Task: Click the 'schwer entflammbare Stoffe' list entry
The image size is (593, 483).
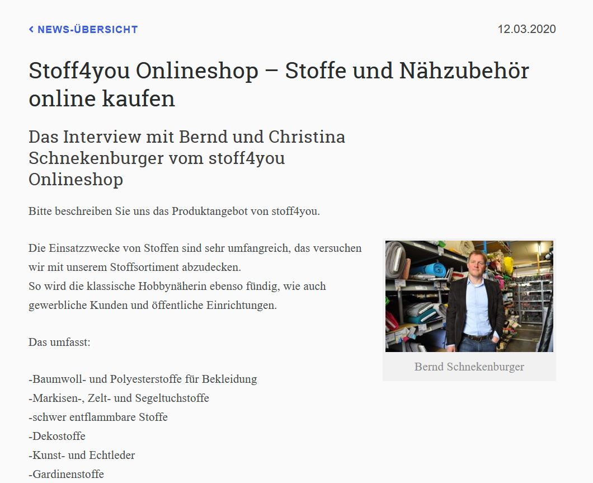Action: [x=98, y=417]
